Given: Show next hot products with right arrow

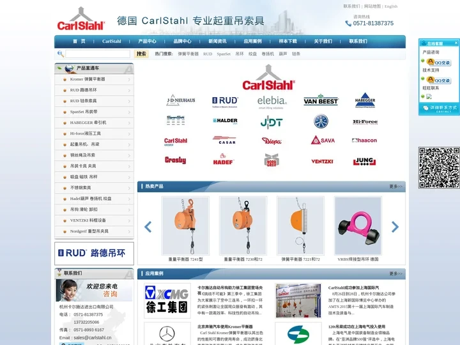Looking at the screenshot, I should [x=395, y=227].
